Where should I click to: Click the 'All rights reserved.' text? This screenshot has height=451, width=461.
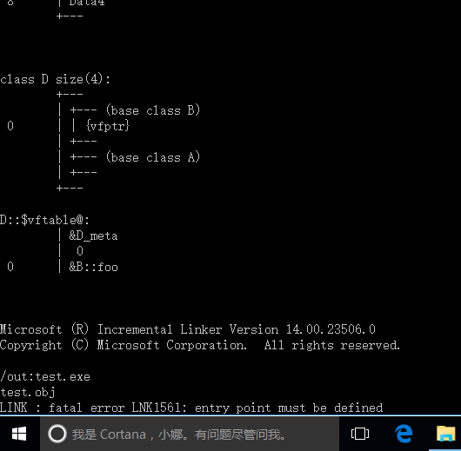click(x=332, y=345)
